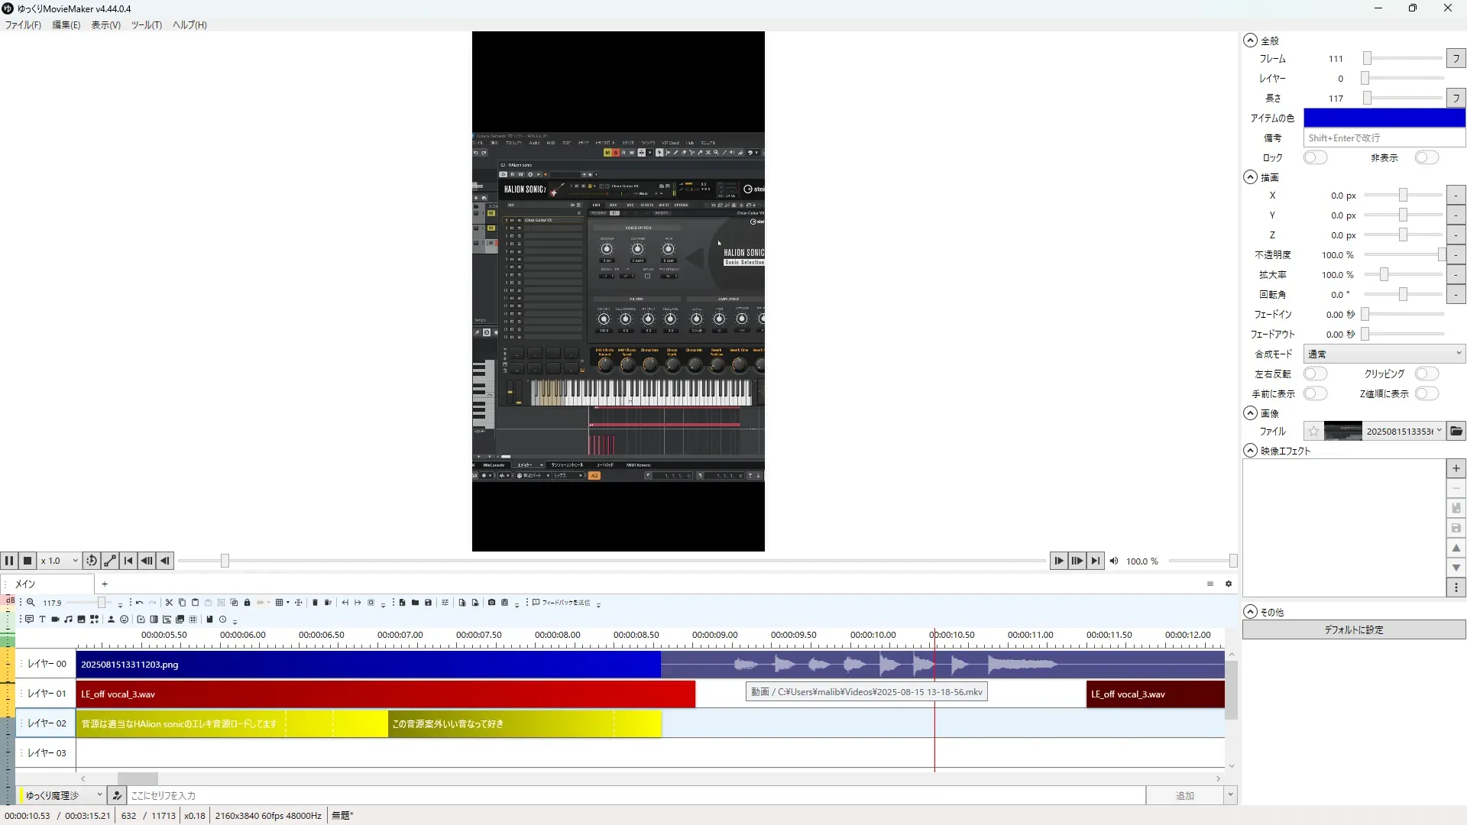This screenshot has width=1467, height=825.
Task: Open the playback speed x 1.0 dropdown
Action: [60, 561]
